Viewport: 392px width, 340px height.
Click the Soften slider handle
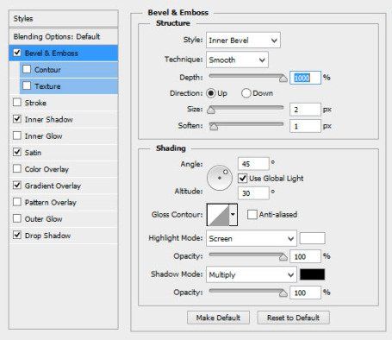(214, 126)
